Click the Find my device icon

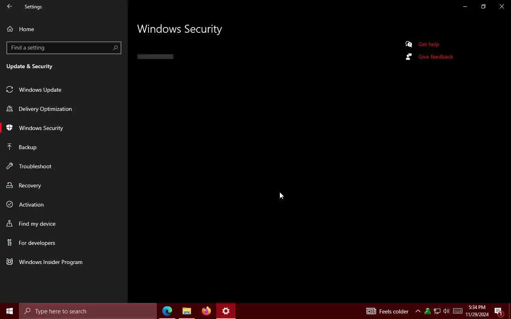10,224
